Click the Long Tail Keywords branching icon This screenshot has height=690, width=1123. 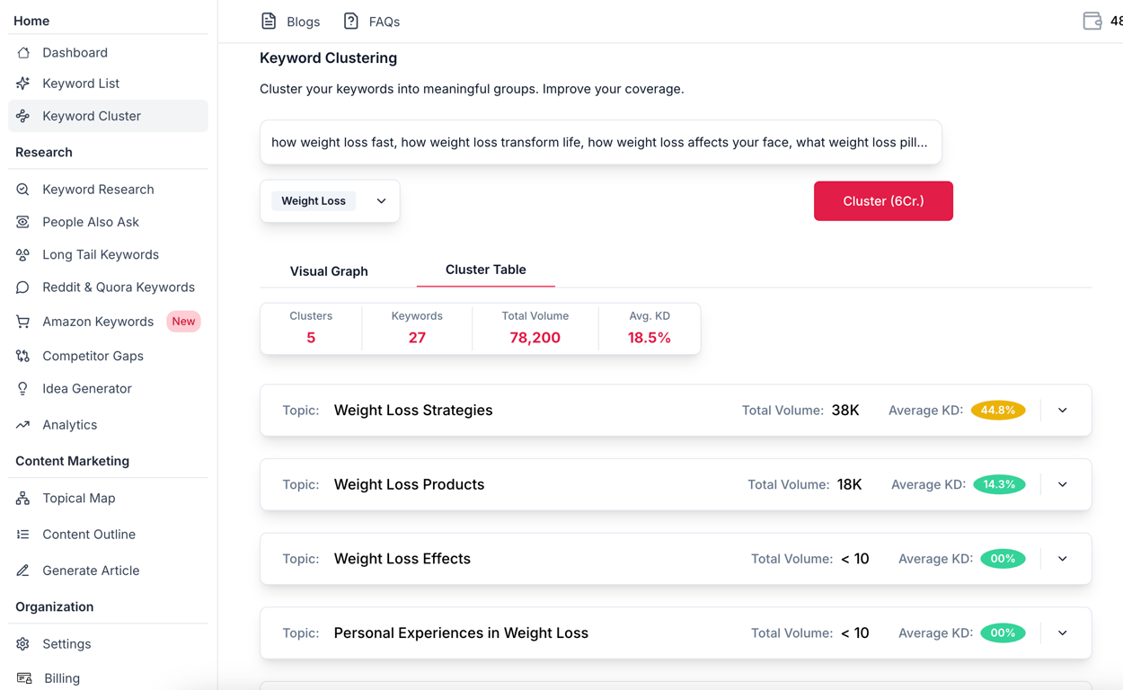[24, 254]
